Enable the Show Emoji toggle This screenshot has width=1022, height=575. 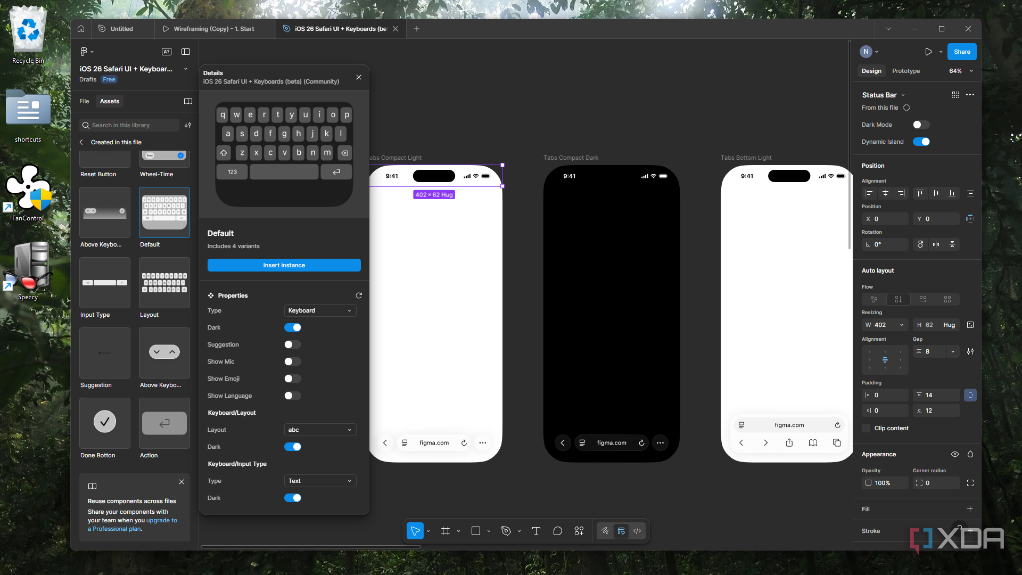point(292,379)
